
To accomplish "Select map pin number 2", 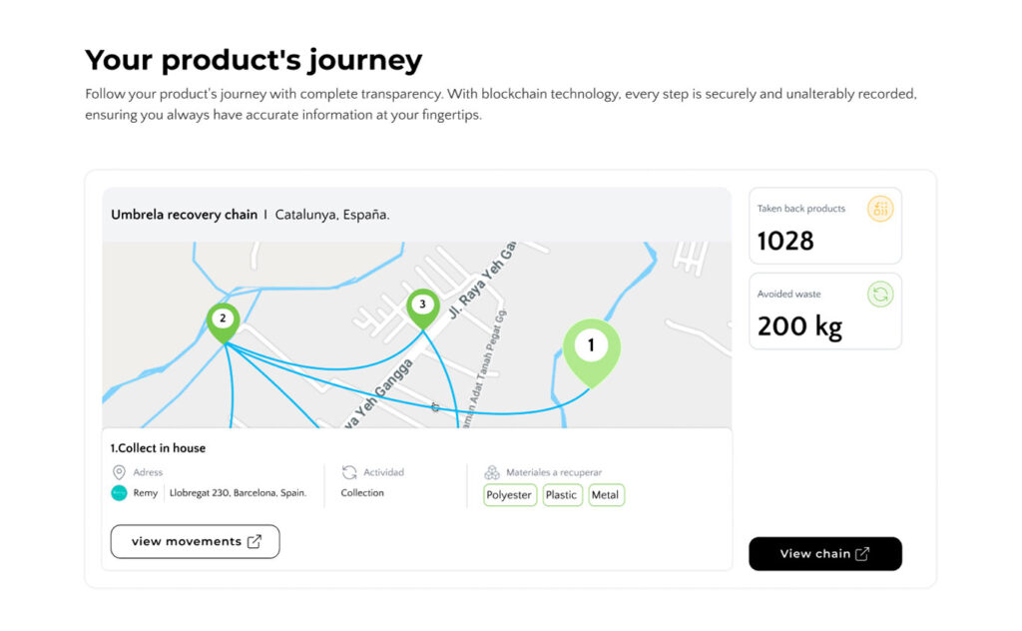I will [223, 322].
